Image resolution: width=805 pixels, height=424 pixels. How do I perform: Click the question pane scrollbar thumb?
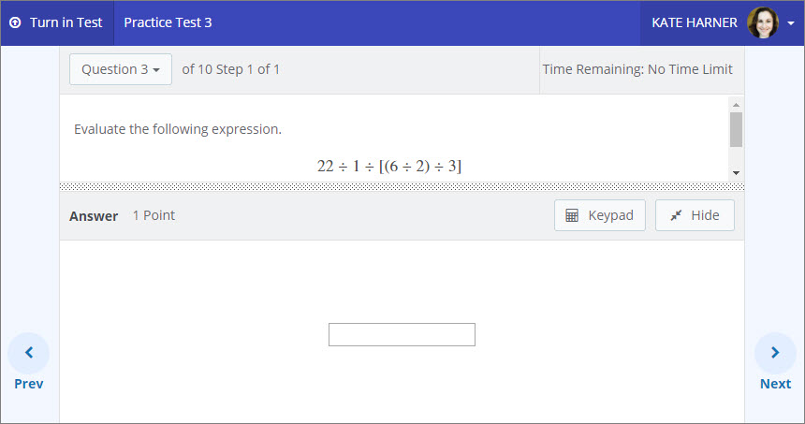[x=736, y=129]
